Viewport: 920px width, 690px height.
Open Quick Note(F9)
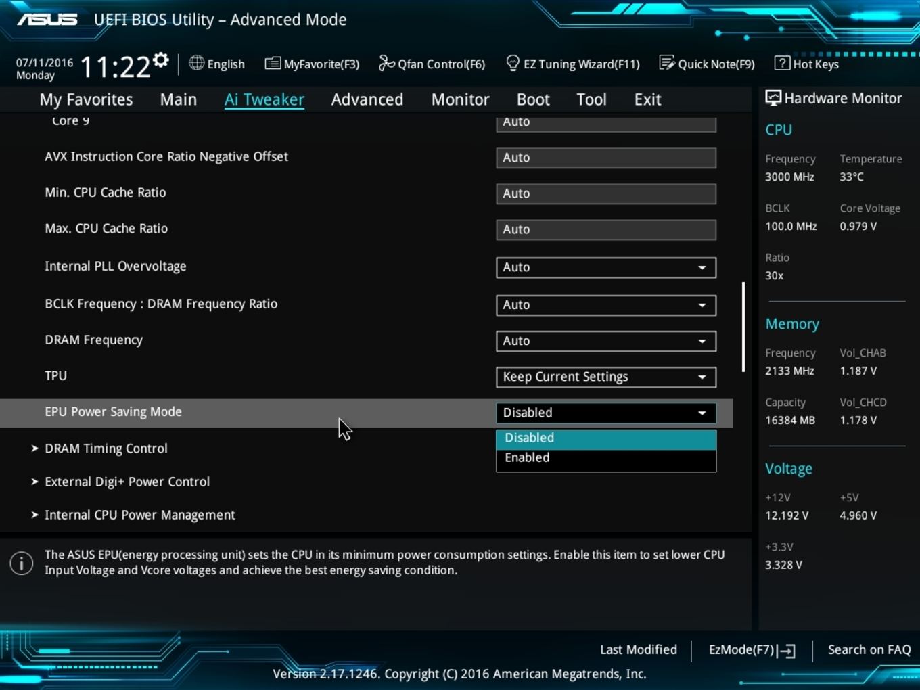[707, 64]
